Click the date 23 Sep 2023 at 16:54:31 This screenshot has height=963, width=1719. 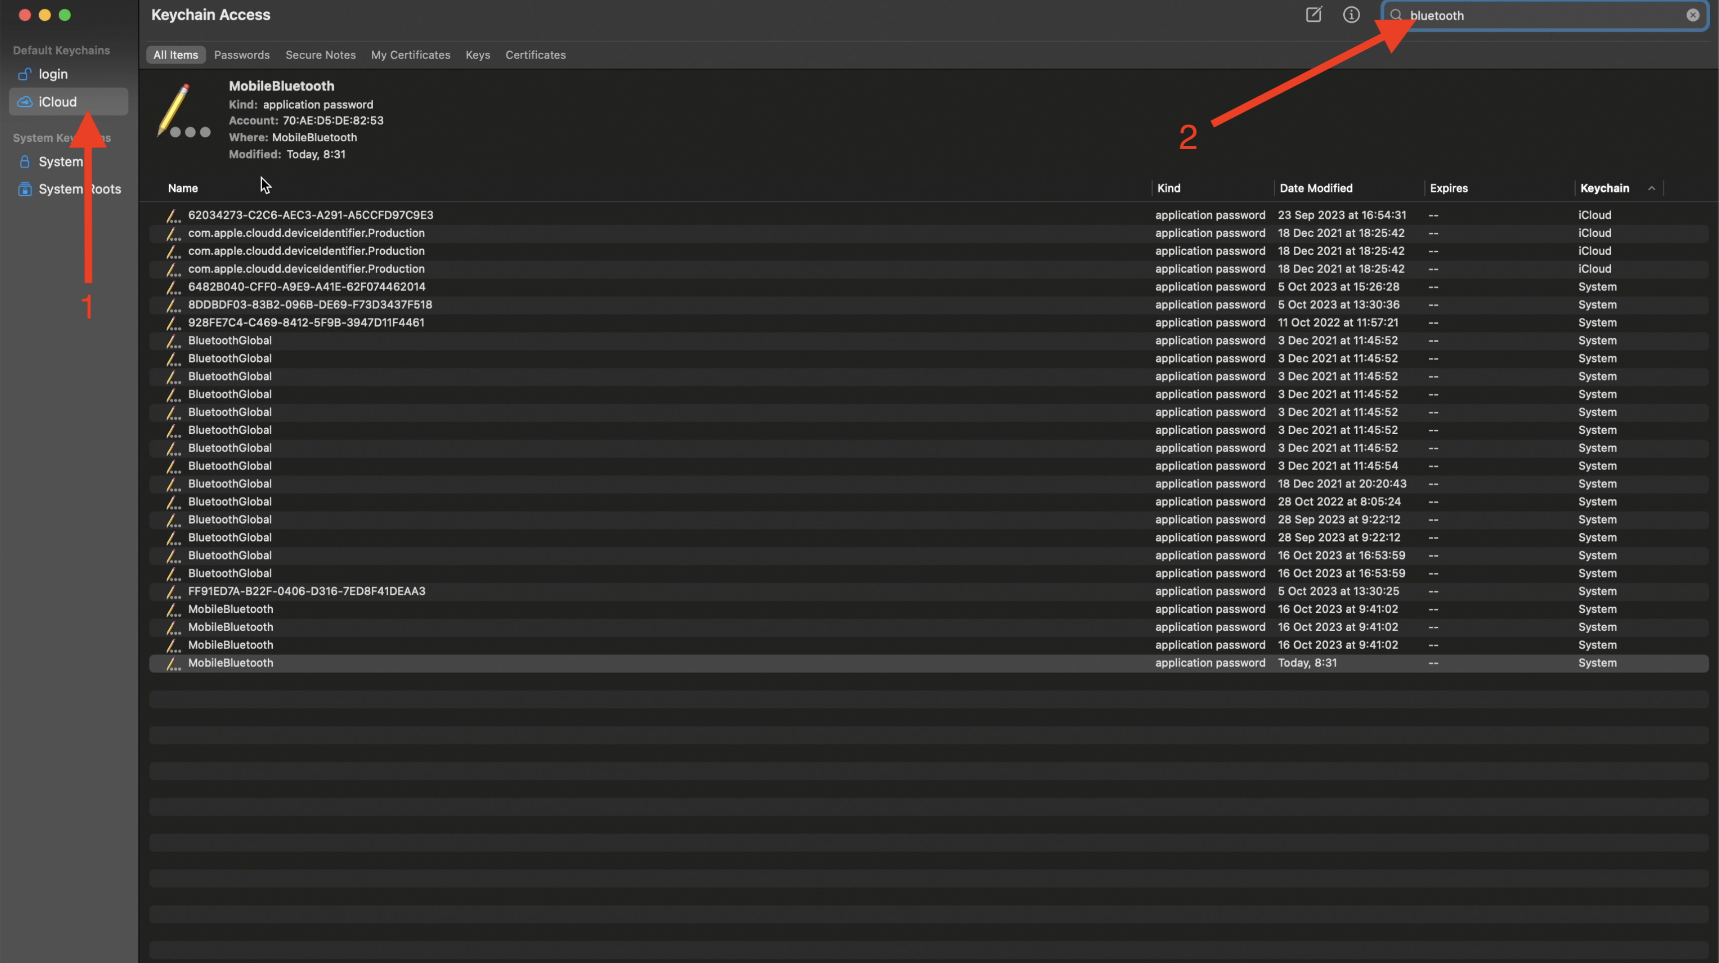[1342, 215]
